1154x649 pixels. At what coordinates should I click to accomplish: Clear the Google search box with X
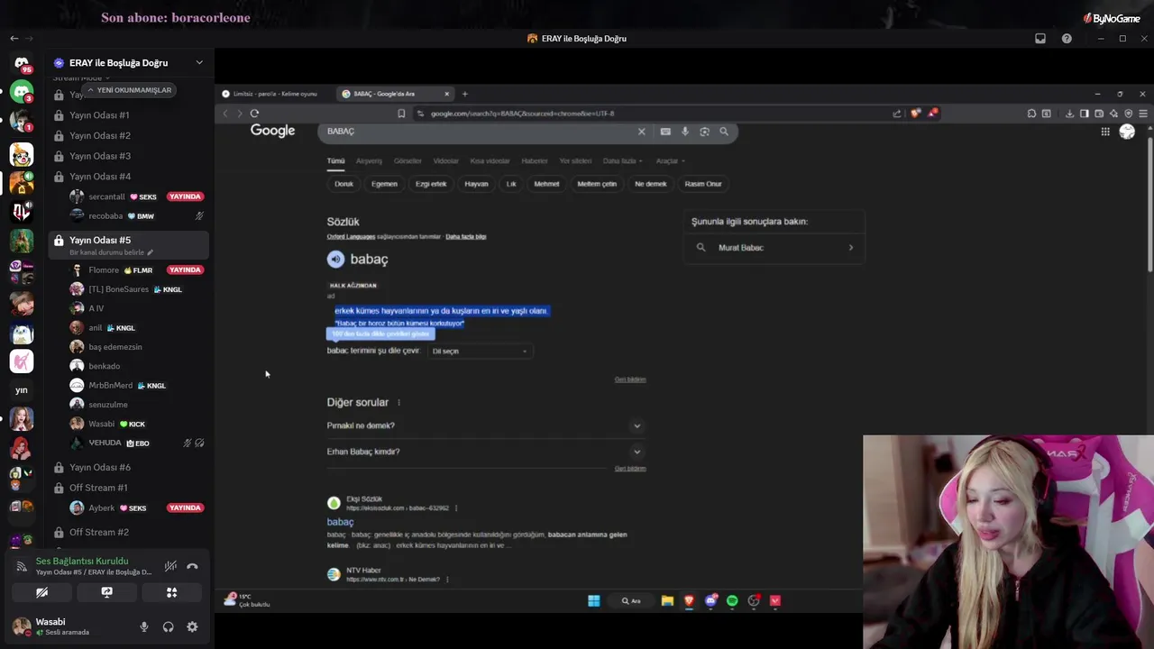642,132
